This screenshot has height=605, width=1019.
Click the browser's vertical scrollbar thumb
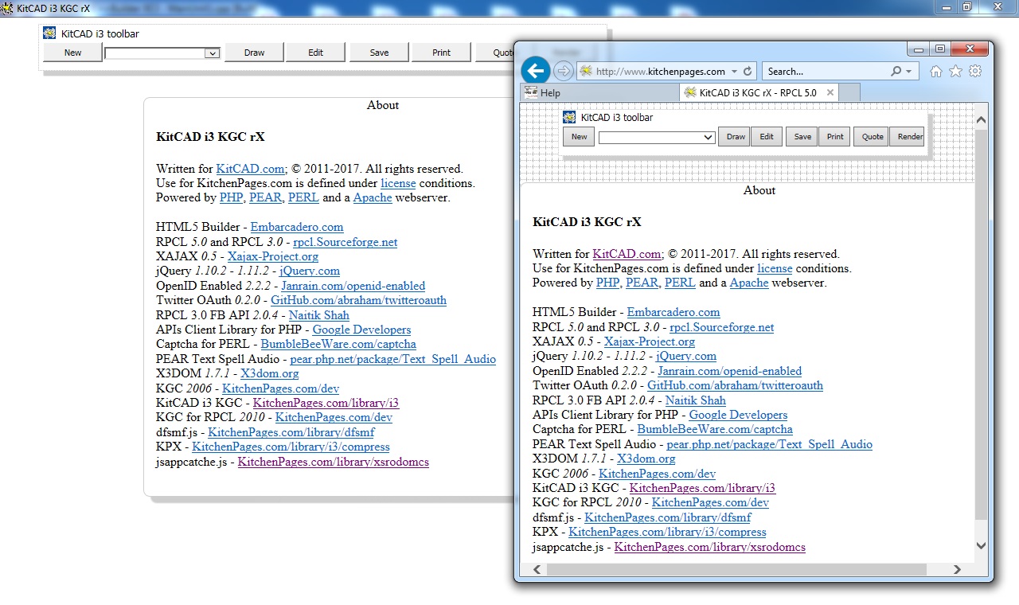click(981, 324)
